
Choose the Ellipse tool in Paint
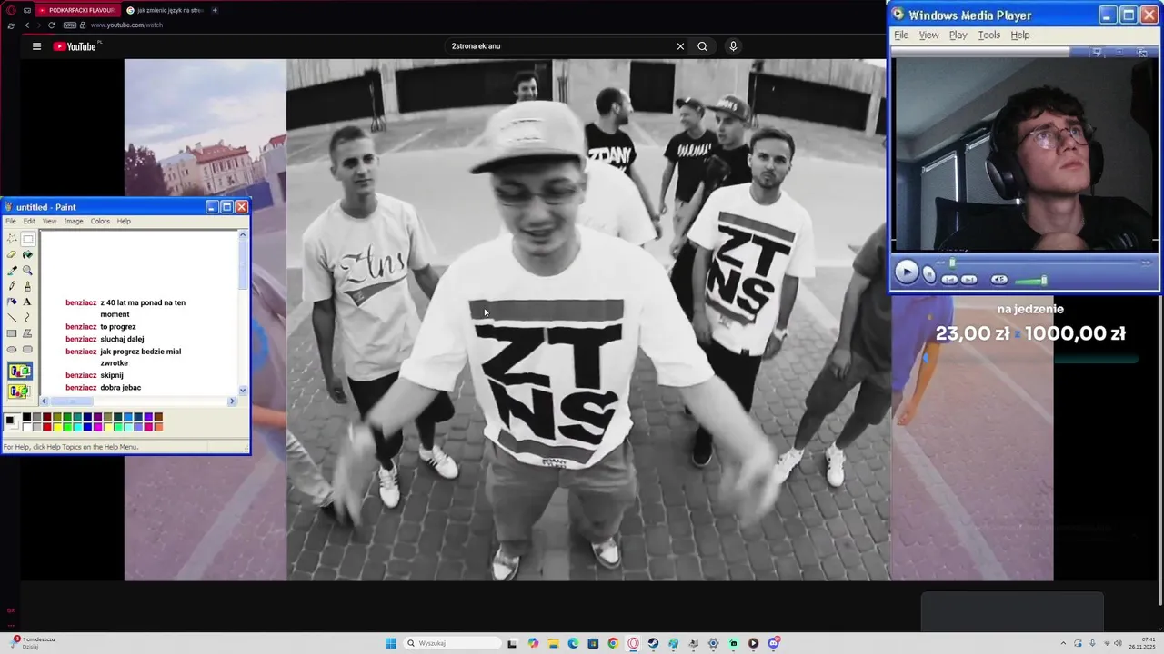click(12, 349)
